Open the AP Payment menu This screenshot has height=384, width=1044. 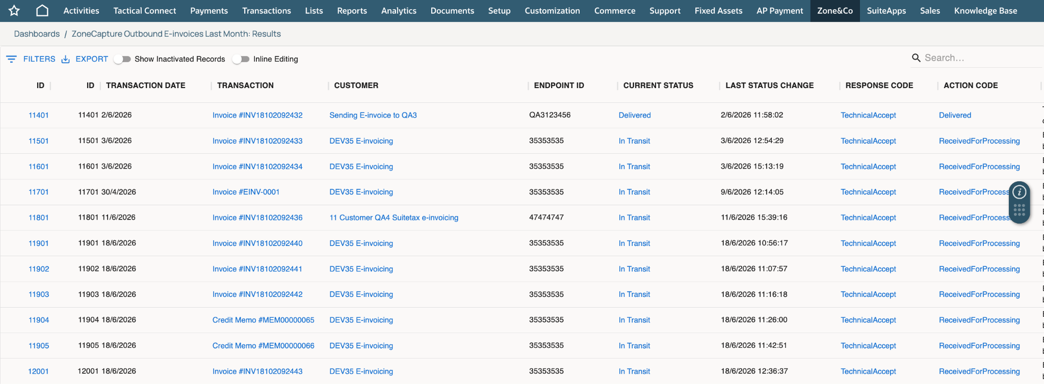[x=779, y=11]
